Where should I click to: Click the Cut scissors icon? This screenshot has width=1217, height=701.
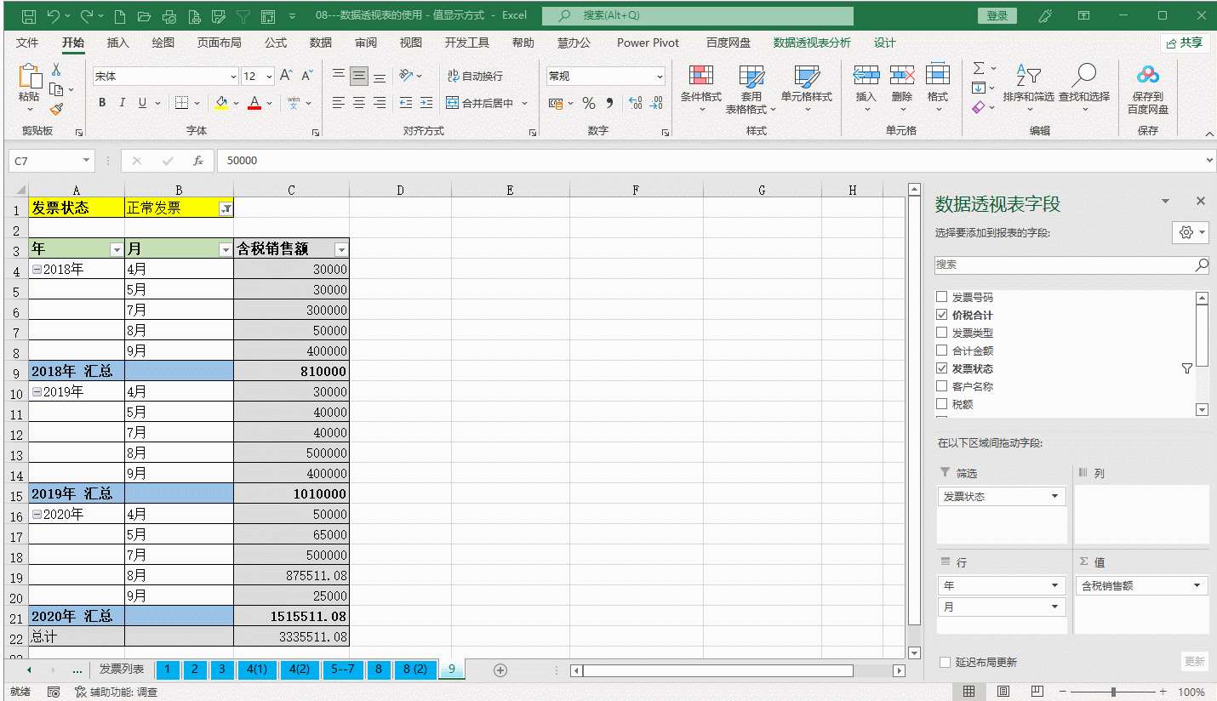click(x=56, y=70)
